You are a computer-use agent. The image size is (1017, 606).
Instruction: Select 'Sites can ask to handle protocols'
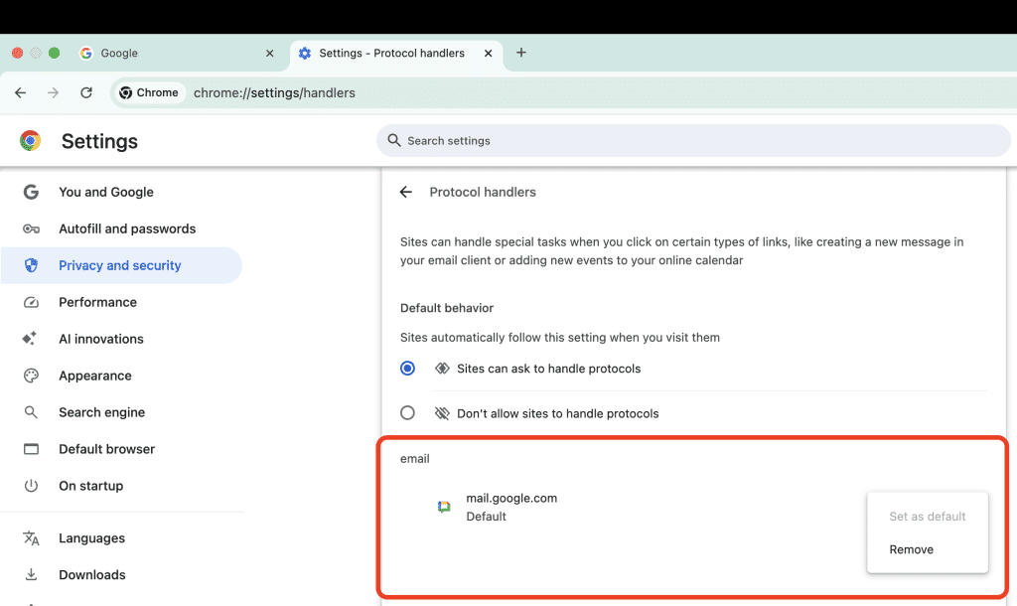(x=407, y=369)
